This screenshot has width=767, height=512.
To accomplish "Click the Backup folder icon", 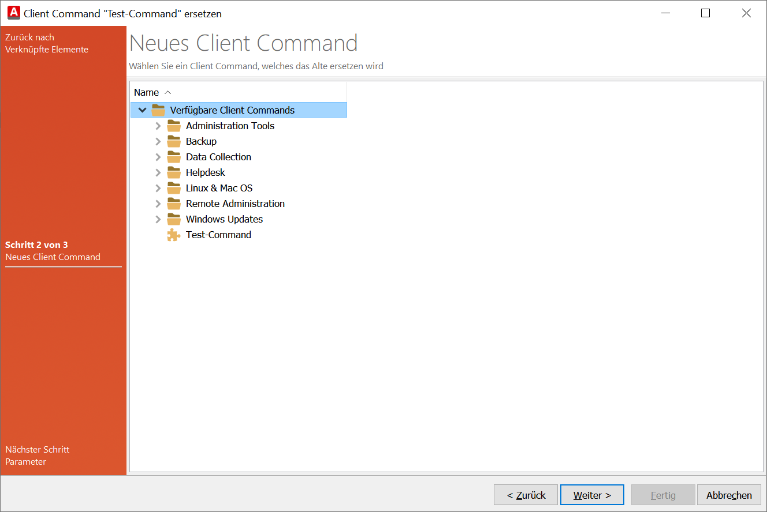I will [x=173, y=141].
